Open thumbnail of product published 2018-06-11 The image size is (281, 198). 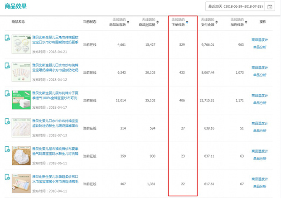point(21,155)
